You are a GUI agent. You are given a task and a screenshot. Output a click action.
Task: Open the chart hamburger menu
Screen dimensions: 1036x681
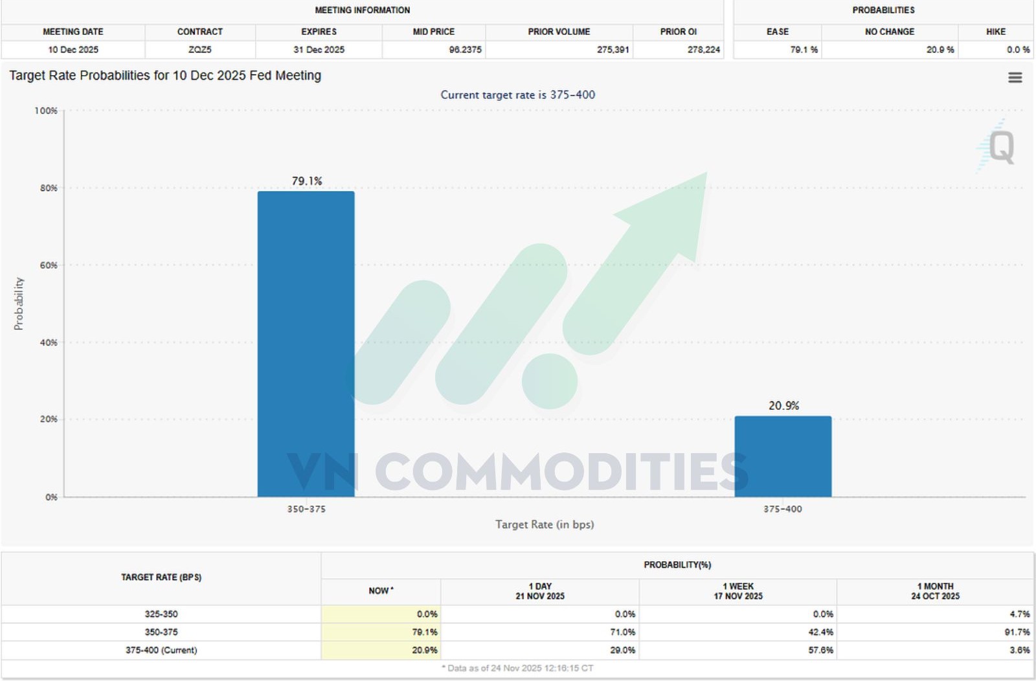coord(1015,78)
